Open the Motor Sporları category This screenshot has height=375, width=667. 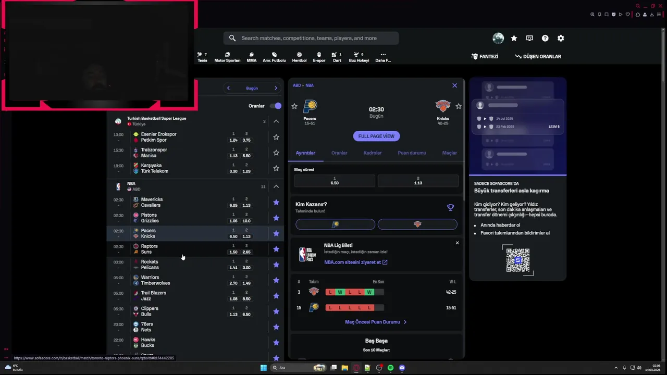click(x=227, y=57)
